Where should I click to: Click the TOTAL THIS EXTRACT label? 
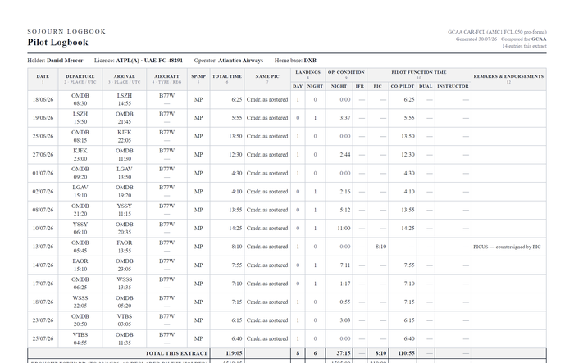pos(176,353)
